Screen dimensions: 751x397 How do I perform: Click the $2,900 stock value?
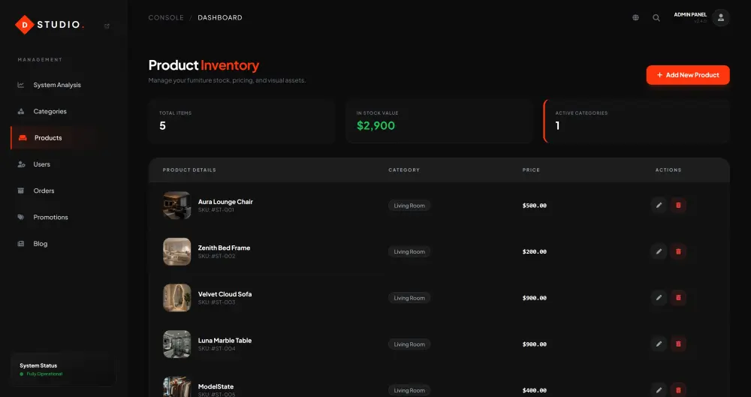click(x=376, y=126)
